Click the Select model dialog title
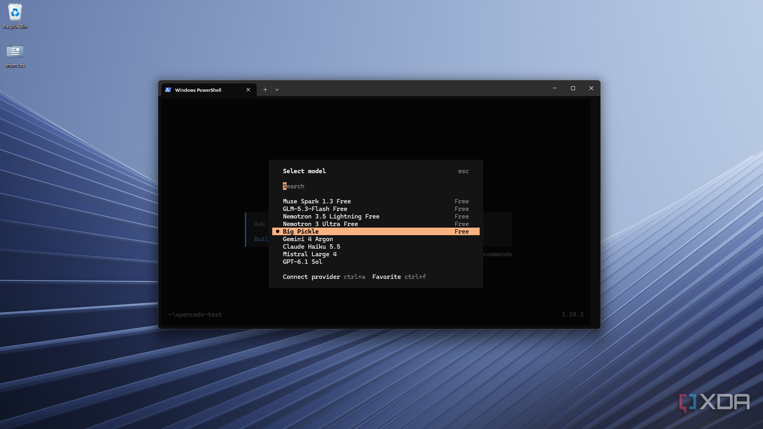This screenshot has height=429, width=763. tap(304, 171)
